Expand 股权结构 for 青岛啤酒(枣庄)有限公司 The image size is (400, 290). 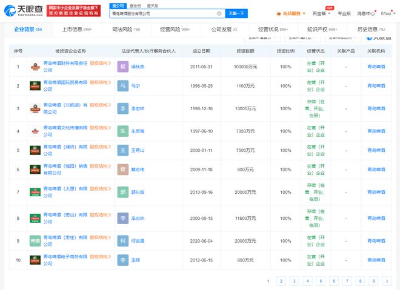100,237
